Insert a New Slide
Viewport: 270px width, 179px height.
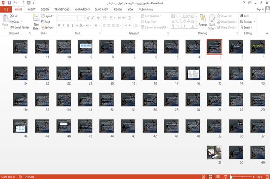36,22
